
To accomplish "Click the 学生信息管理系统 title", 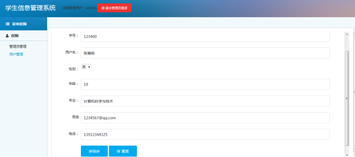I will pos(30,8).
